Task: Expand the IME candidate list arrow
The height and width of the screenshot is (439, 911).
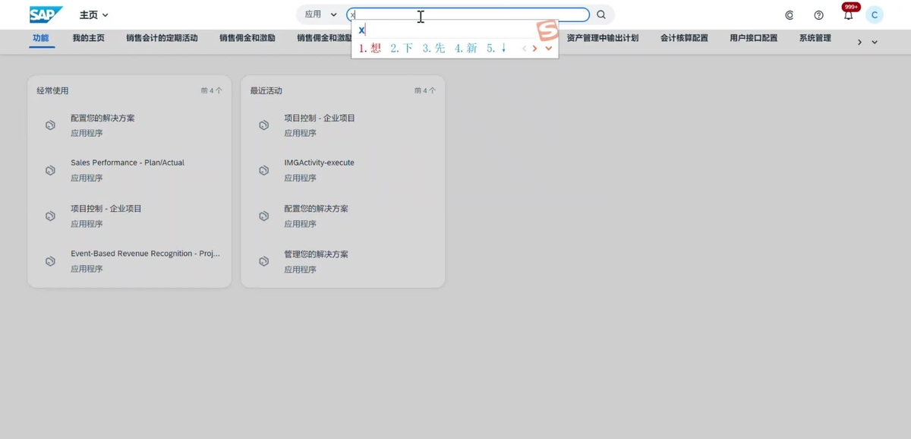Action: click(x=548, y=49)
